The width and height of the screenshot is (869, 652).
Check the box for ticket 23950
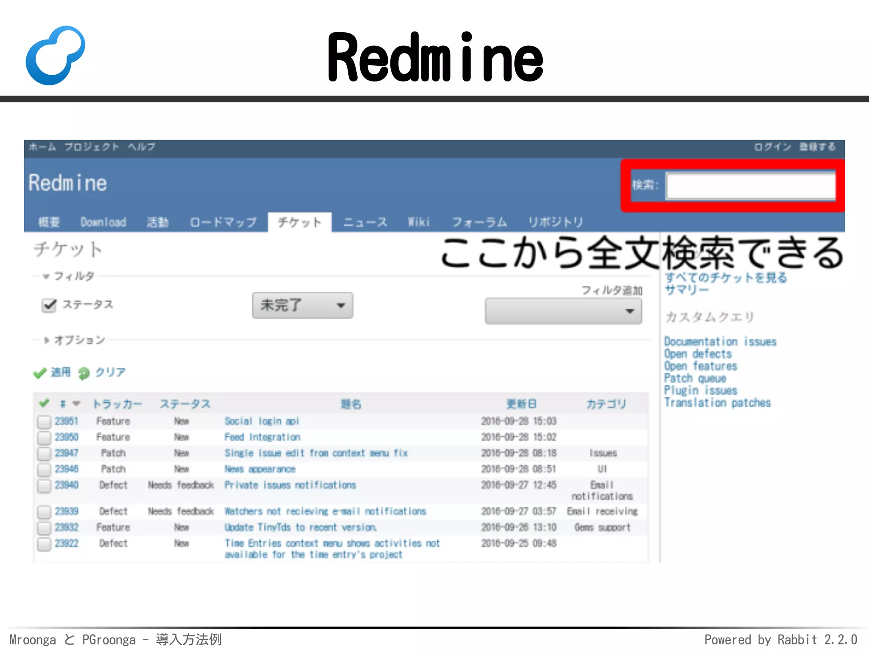(44, 437)
